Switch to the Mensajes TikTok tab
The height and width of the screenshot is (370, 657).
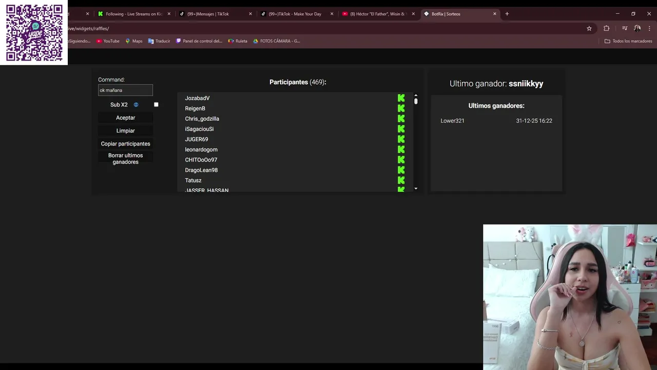coord(216,14)
